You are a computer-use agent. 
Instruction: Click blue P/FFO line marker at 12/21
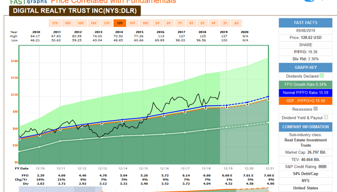point(268,97)
